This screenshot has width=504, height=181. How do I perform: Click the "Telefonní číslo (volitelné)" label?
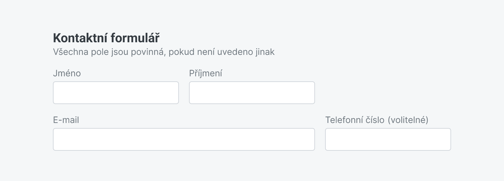point(376,120)
